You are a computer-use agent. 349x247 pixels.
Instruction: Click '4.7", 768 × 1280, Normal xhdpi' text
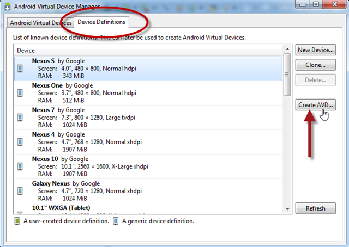click(x=101, y=142)
